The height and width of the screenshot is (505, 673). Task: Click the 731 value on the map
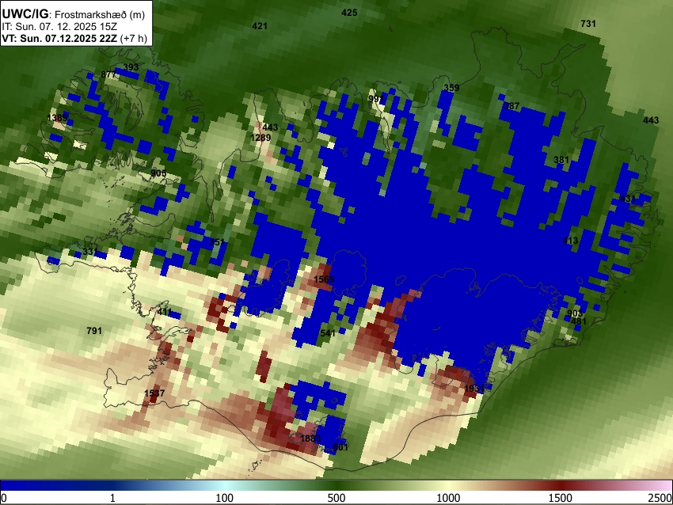[x=588, y=24]
